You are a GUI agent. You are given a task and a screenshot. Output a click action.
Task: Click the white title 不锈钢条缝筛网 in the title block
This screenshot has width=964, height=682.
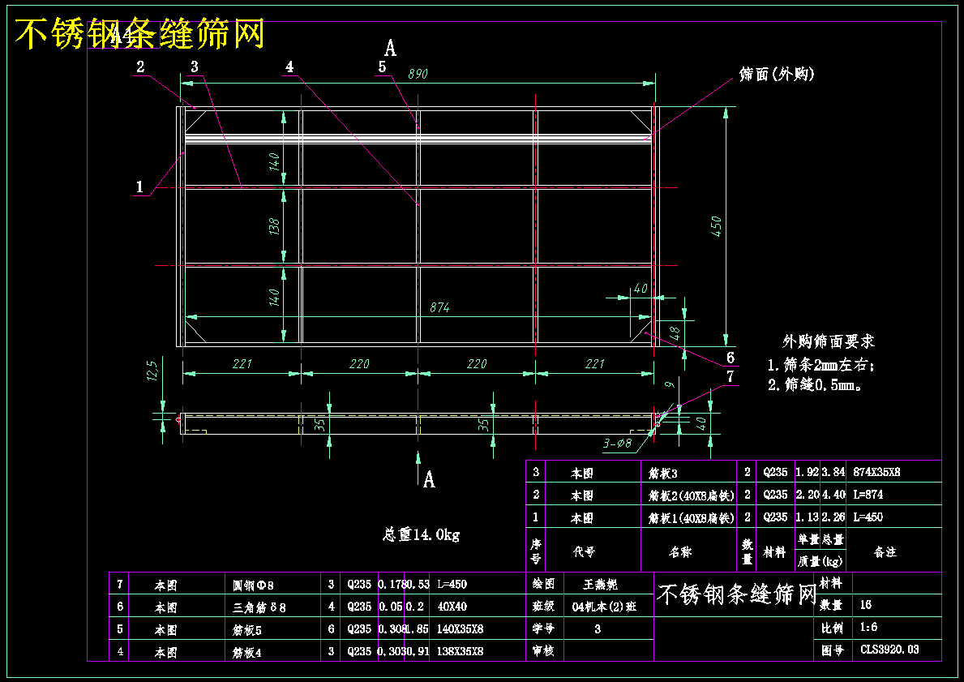click(x=736, y=594)
